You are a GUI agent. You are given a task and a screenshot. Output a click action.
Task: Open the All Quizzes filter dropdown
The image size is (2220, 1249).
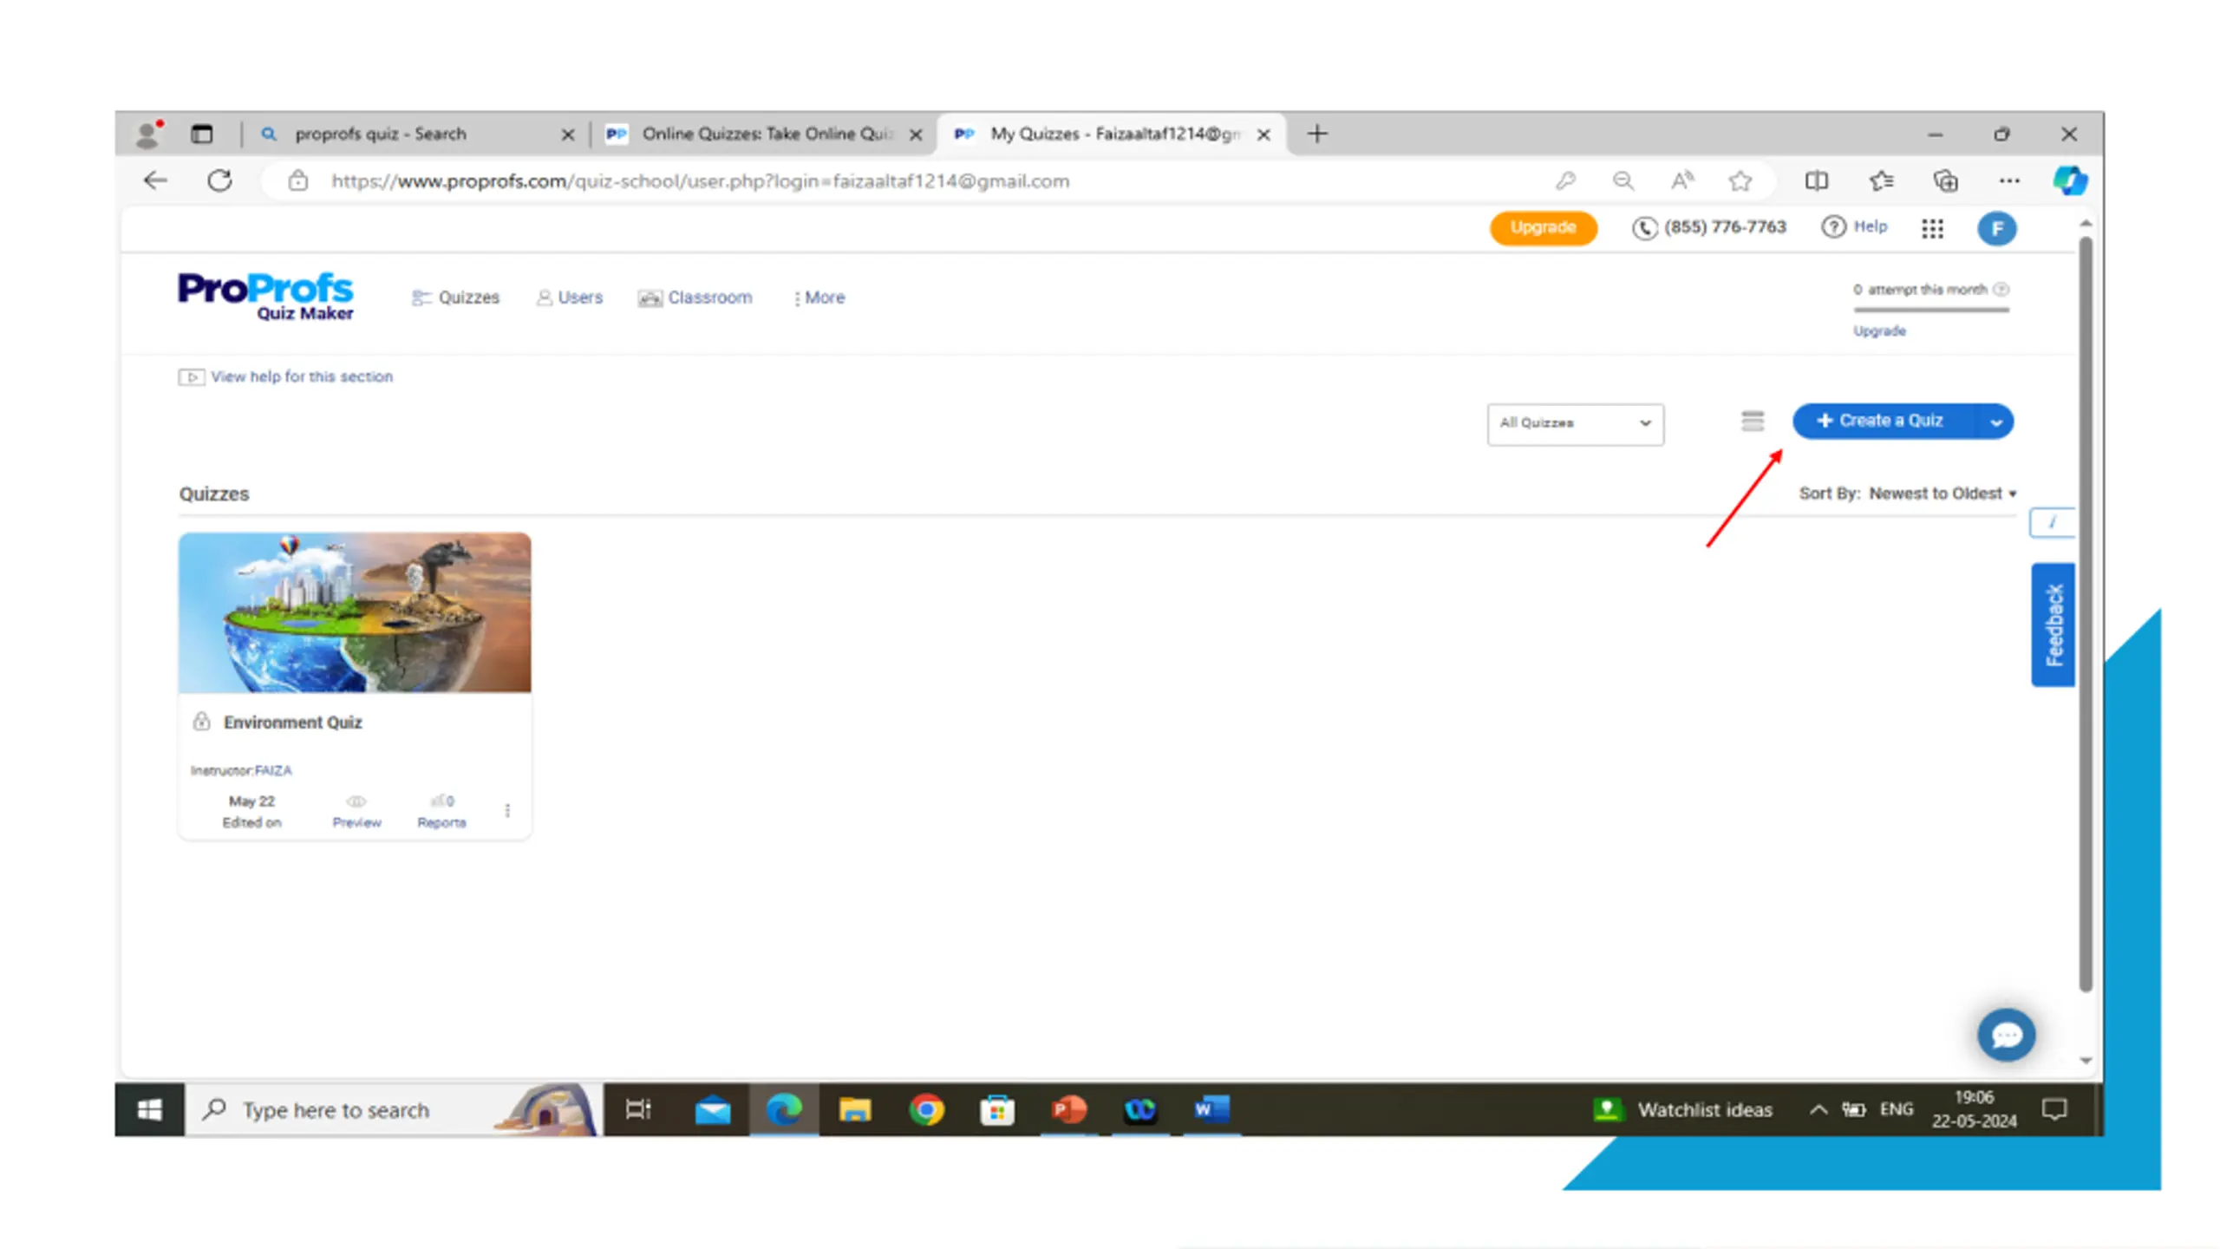coord(1575,423)
